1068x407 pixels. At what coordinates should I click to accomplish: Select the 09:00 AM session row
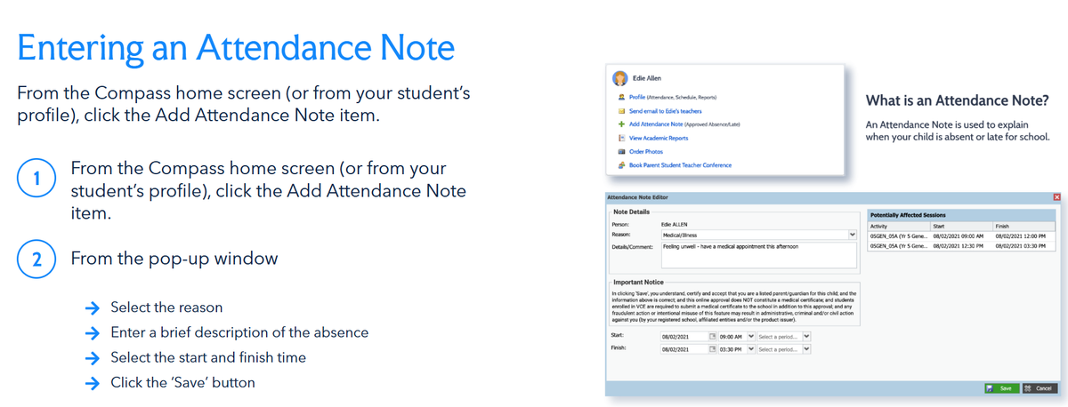click(x=964, y=235)
